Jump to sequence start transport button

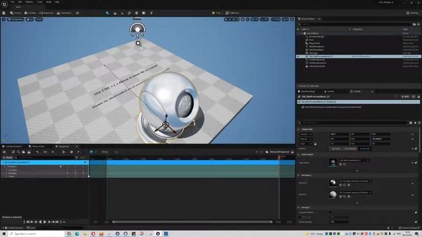click(x=28, y=222)
